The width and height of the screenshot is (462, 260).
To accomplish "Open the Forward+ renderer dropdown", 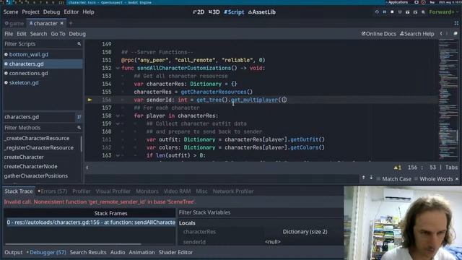I will (444, 12).
